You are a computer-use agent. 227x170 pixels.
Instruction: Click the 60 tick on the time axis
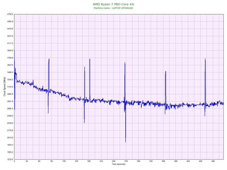tap(39, 161)
